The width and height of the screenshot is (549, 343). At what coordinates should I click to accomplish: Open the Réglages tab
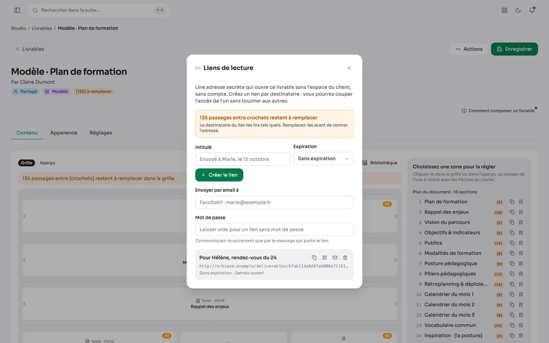[x=101, y=133]
